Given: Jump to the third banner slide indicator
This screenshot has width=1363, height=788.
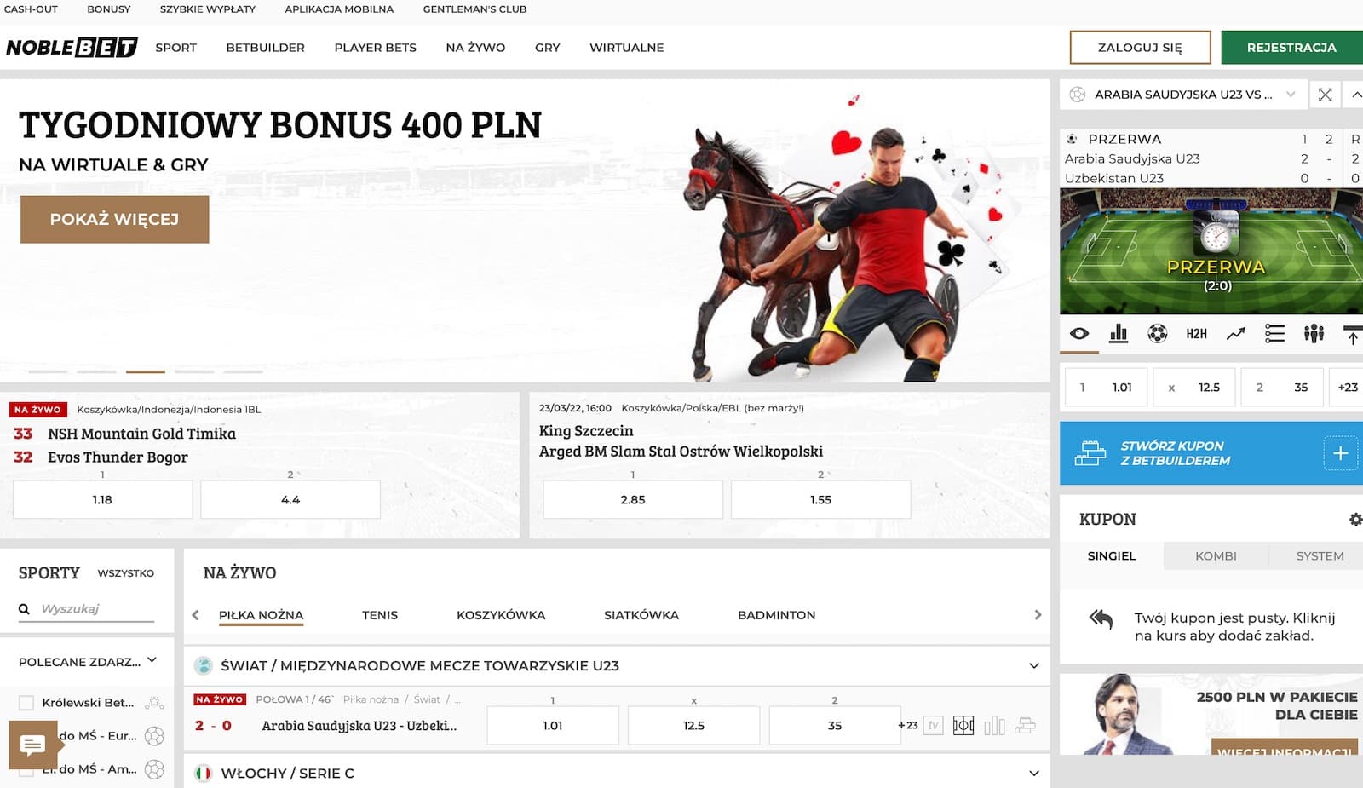Looking at the screenshot, I should click(x=145, y=371).
